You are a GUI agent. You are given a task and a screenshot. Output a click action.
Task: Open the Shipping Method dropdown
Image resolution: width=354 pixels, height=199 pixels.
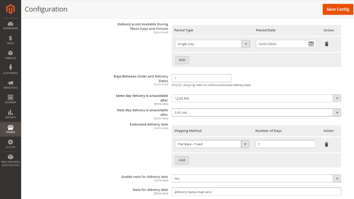pyautogui.click(x=212, y=144)
